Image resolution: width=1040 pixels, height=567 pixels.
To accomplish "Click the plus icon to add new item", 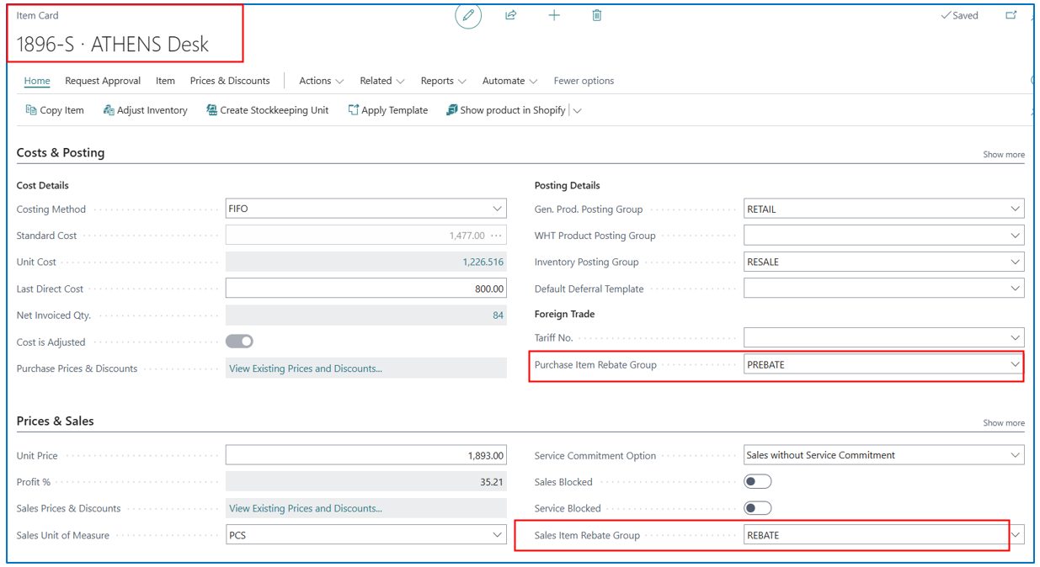I will [x=554, y=16].
